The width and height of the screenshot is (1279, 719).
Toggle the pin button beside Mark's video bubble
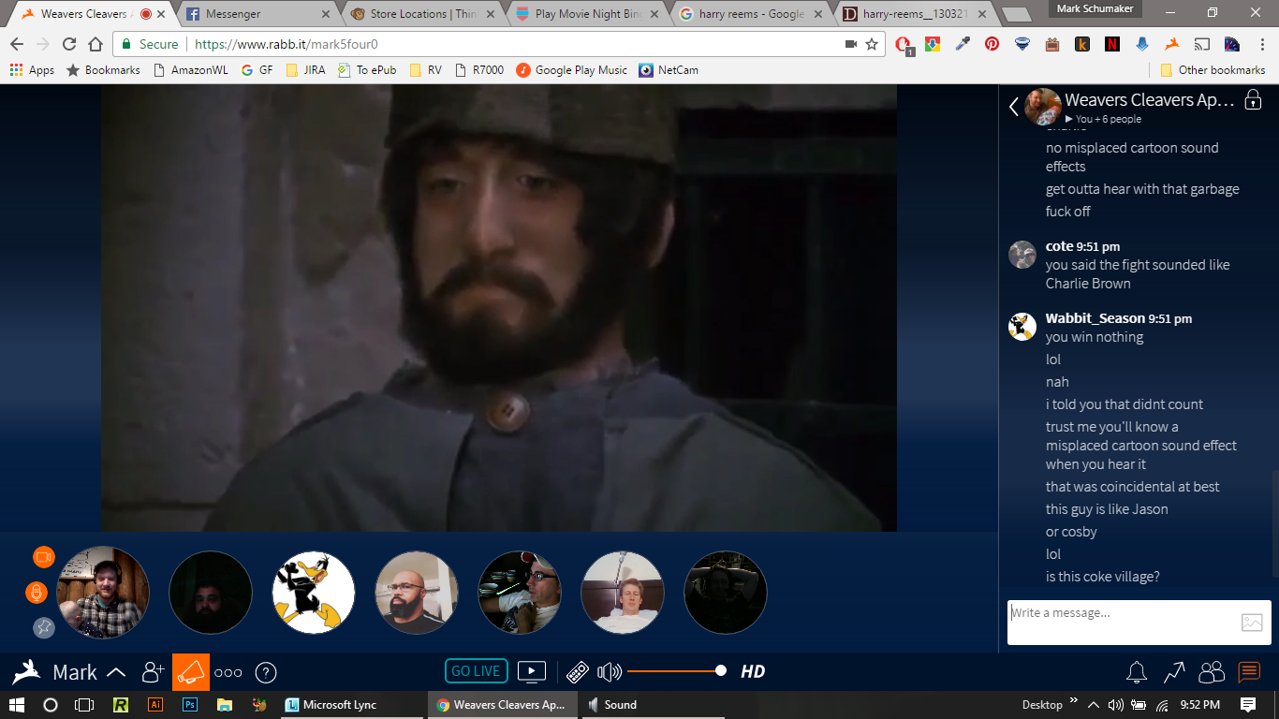click(44, 627)
